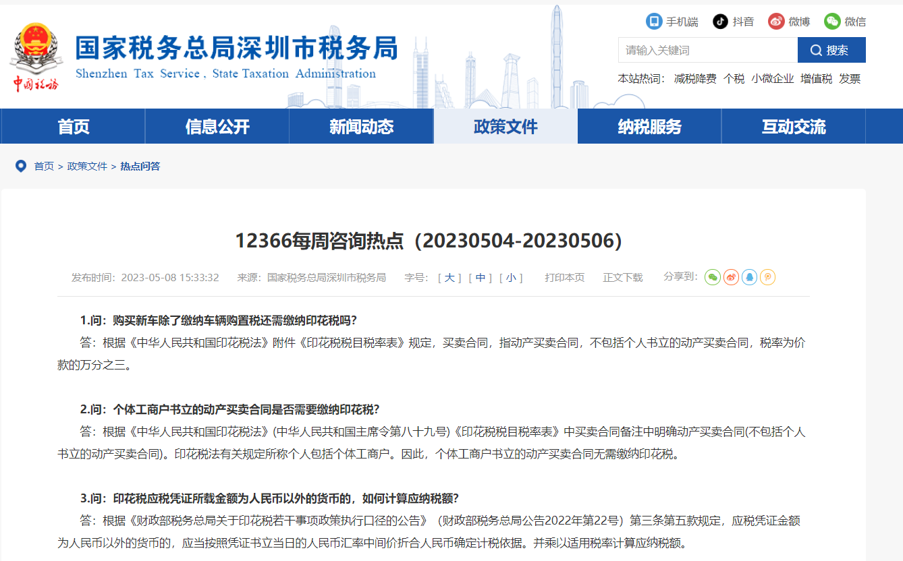Click 打印本页 to print the article
Viewport: 903px width, 561px height.
[564, 277]
